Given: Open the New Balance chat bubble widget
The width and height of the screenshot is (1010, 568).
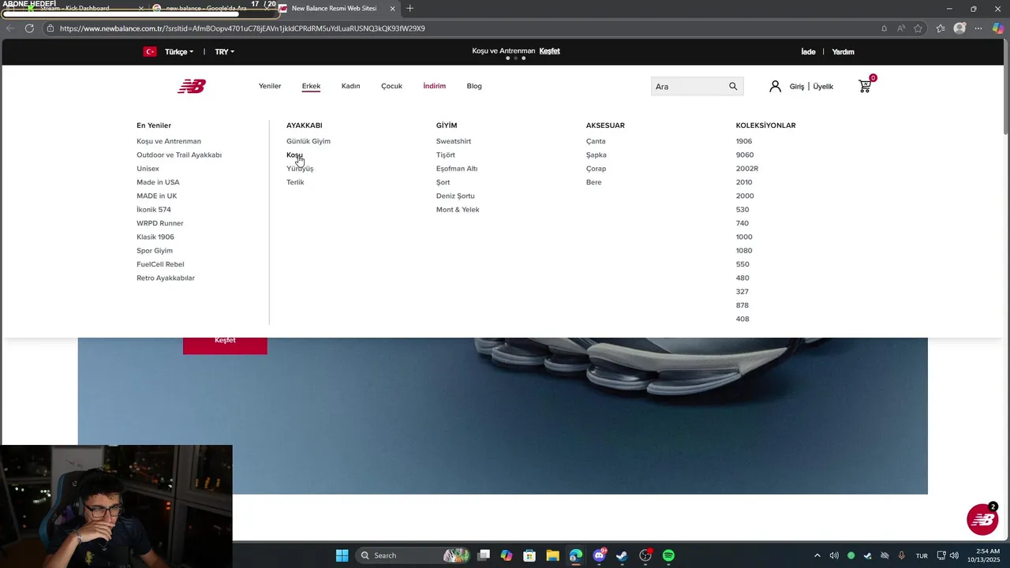Looking at the screenshot, I should point(982,519).
